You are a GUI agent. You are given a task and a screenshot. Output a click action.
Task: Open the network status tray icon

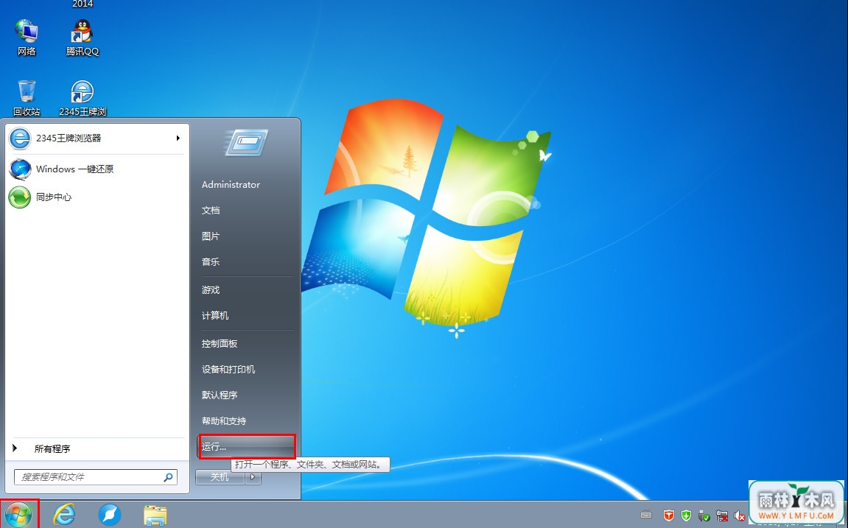721,515
